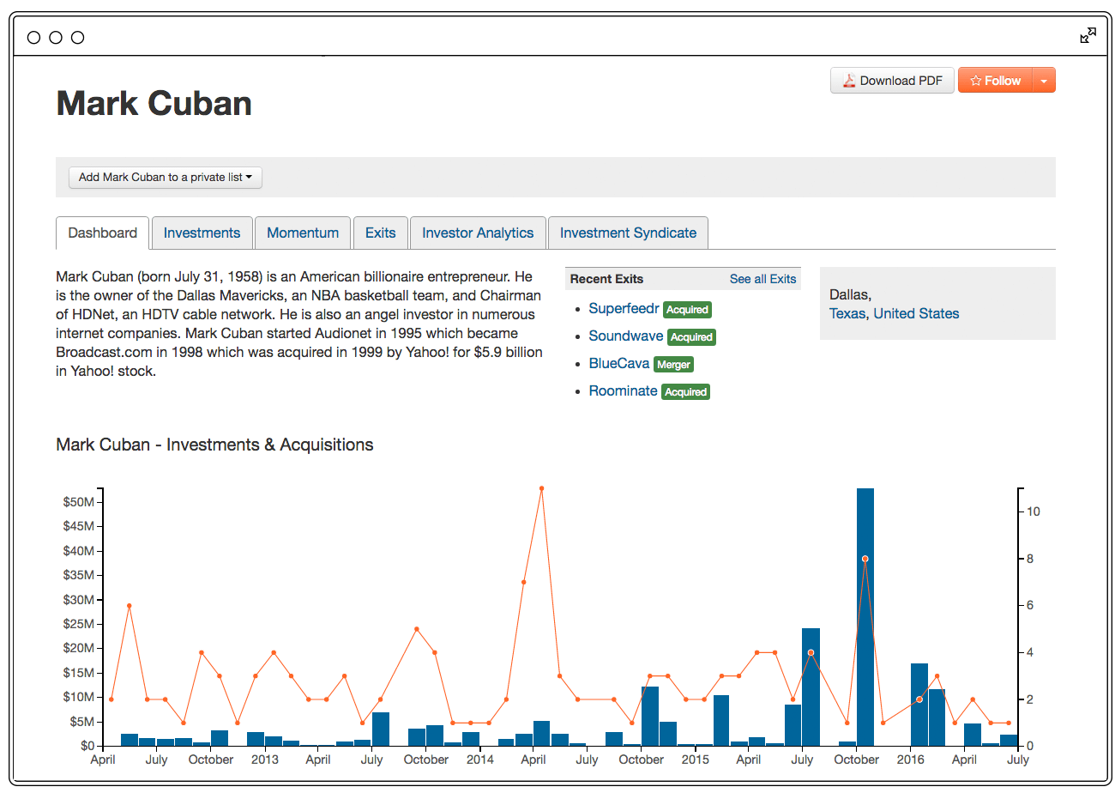Click the Mark Cuban page heading
Viewport: 1115px width, 799px height.
[x=154, y=104]
